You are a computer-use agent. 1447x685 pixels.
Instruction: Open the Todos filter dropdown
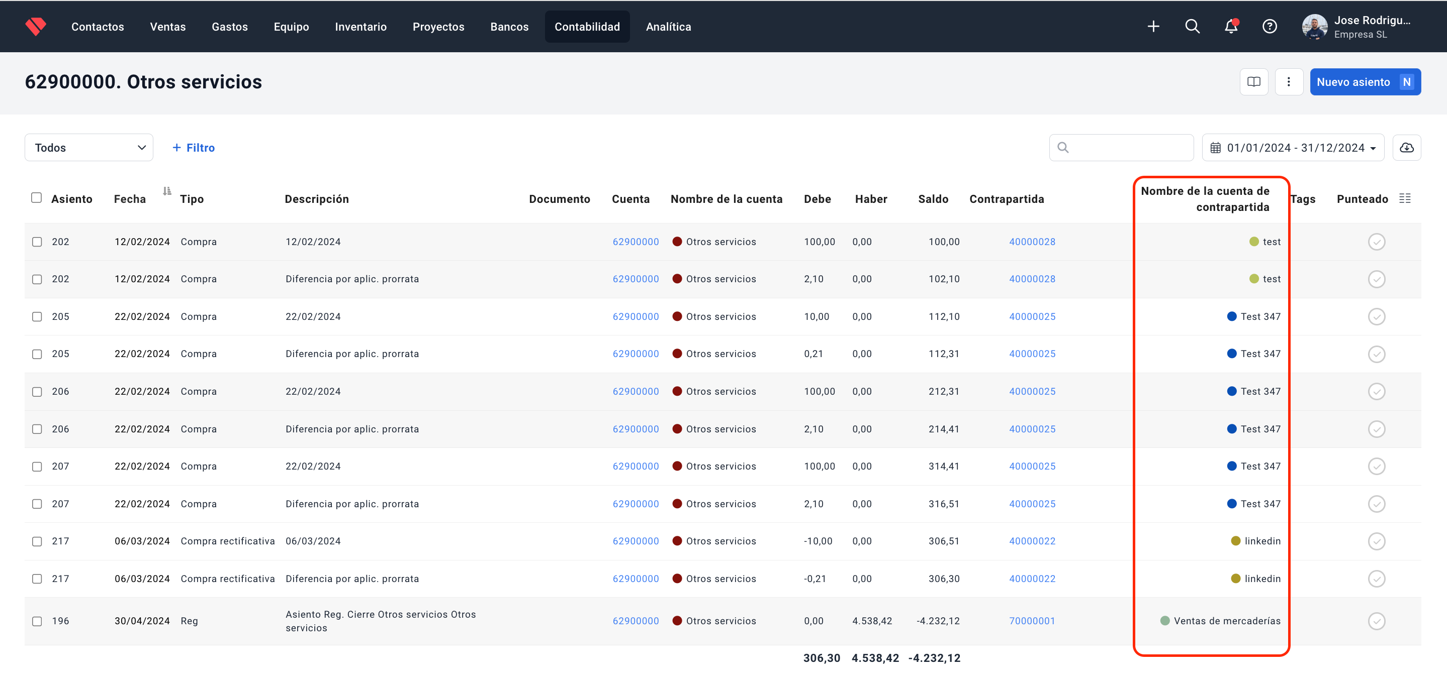click(89, 148)
